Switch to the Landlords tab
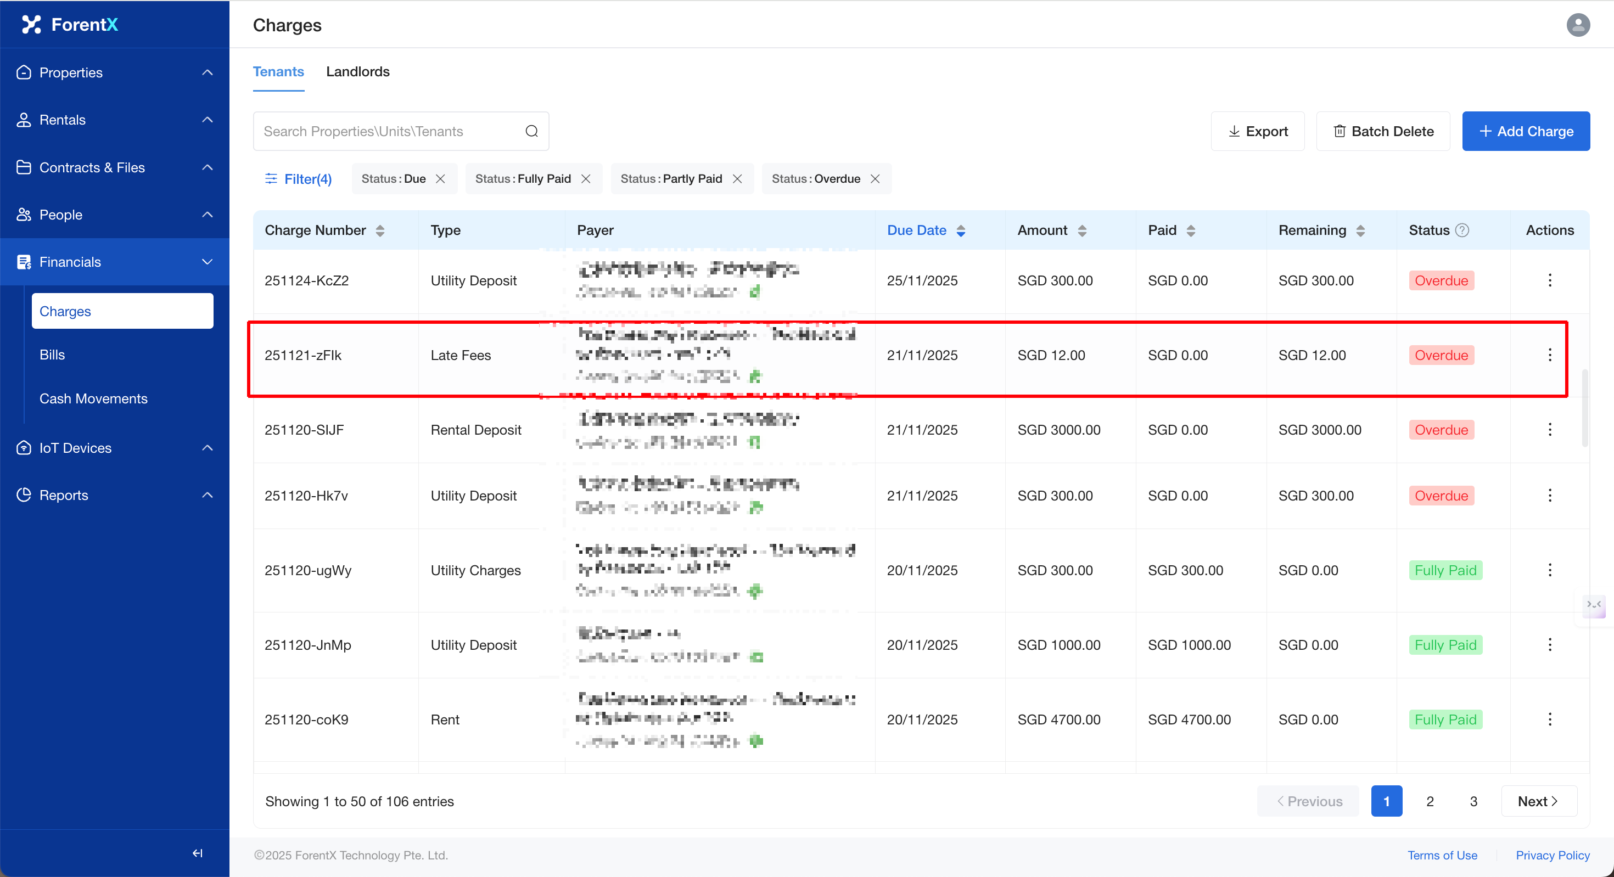The image size is (1614, 877). pos(358,71)
